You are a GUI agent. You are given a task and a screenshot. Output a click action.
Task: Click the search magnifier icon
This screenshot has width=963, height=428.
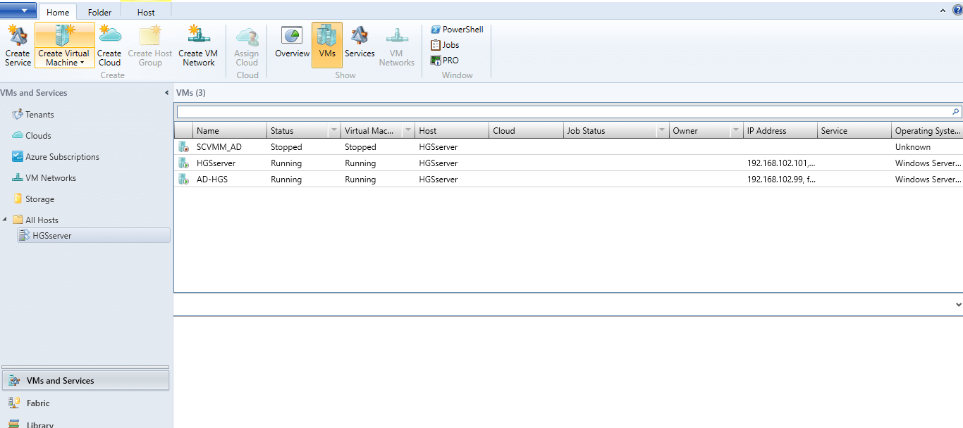(956, 112)
